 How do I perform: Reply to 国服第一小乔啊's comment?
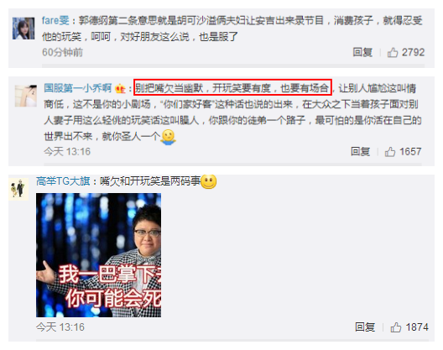[x=360, y=152]
